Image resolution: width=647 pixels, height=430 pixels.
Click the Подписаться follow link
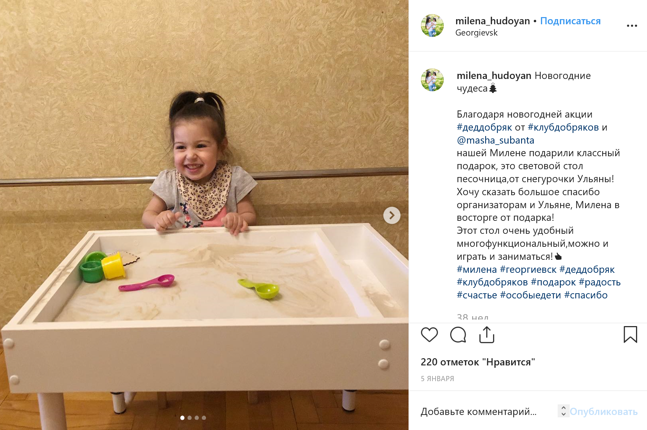tap(570, 21)
